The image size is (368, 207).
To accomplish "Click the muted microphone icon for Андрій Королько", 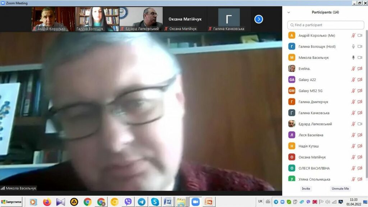I will (x=353, y=36).
